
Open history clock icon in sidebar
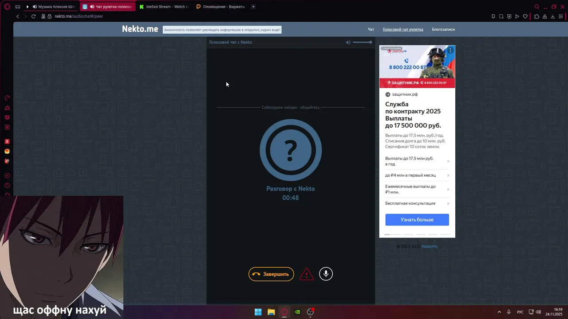[7, 186]
